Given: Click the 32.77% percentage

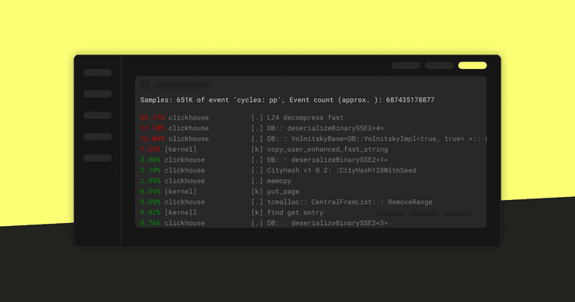Looking at the screenshot, I should pyautogui.click(x=153, y=117).
